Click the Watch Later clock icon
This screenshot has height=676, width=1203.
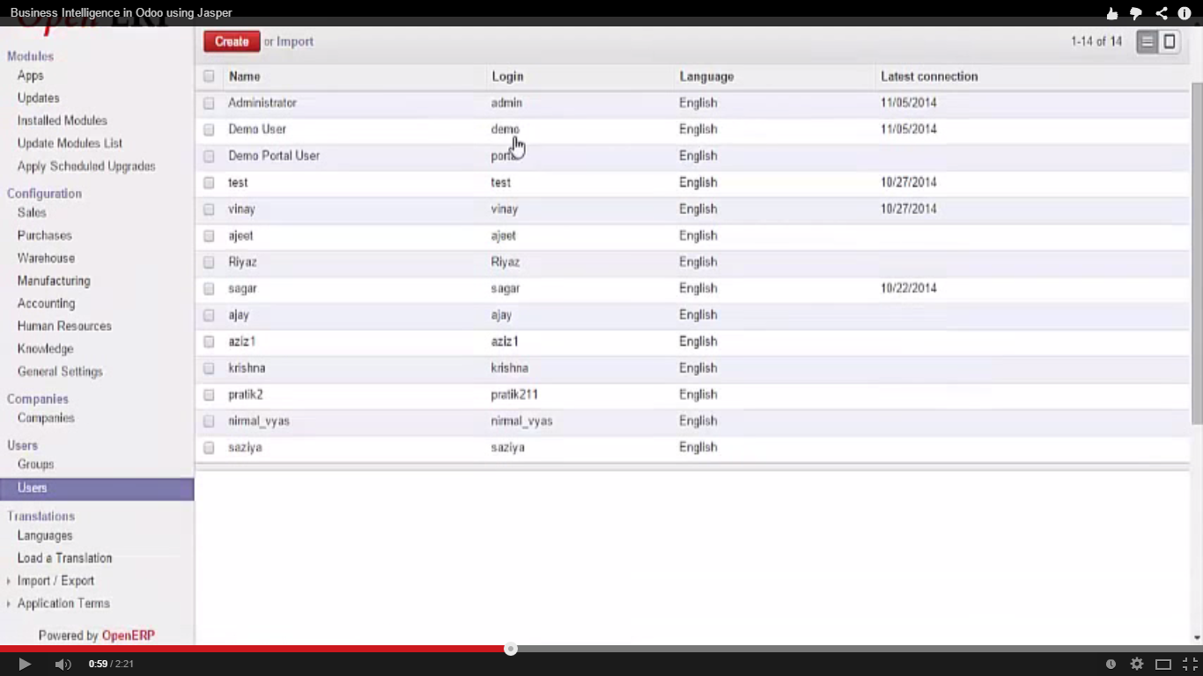pyautogui.click(x=1111, y=664)
